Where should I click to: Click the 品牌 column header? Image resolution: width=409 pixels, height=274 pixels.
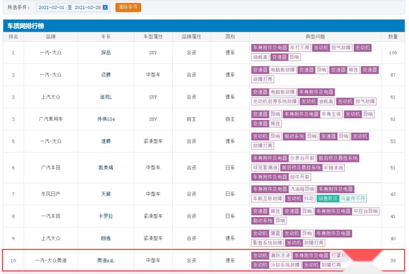click(x=50, y=37)
